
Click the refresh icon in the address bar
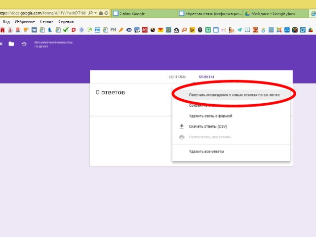pos(107,13)
